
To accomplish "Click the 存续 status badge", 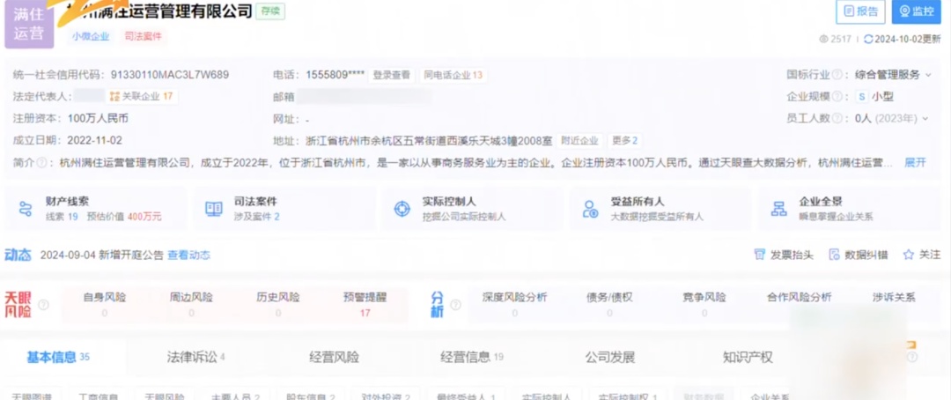I will (270, 11).
